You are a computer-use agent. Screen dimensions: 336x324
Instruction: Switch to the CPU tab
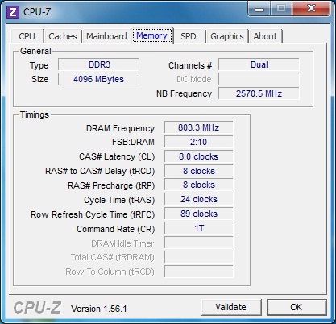(x=27, y=36)
